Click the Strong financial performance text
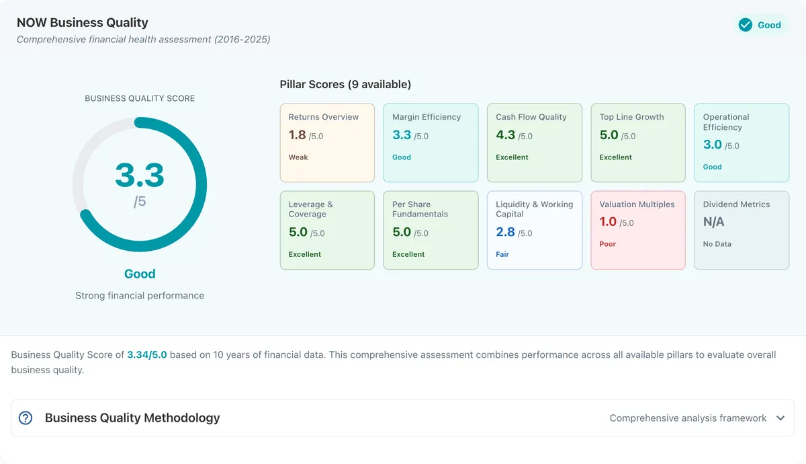Image resolution: width=806 pixels, height=464 pixels. pos(140,295)
